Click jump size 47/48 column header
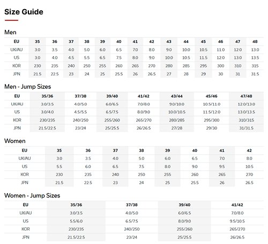Viewport: 268px width, 244px height. pyautogui.click(x=246, y=96)
